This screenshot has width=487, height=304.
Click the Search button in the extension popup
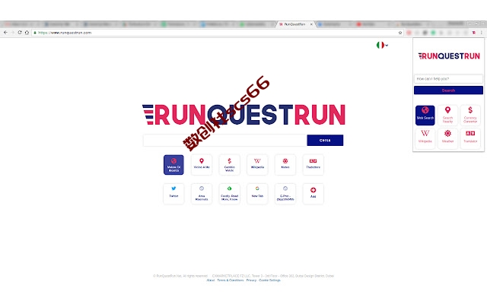pyautogui.click(x=448, y=90)
